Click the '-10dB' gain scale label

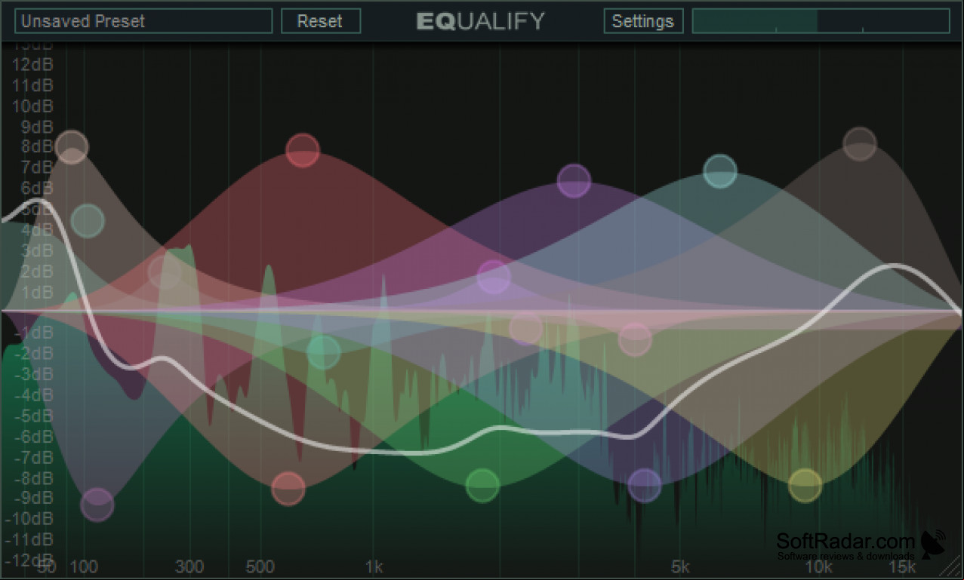29,519
